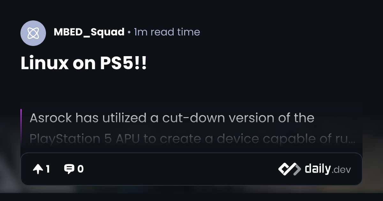Click empty space in the bottom stats bar
Image resolution: width=383 pixels, height=201 pixels.
pyautogui.click(x=179, y=169)
